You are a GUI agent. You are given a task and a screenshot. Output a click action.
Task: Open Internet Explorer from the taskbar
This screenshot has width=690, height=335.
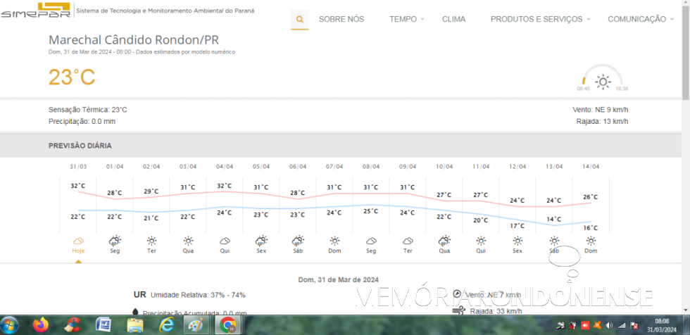pyautogui.click(x=166, y=324)
